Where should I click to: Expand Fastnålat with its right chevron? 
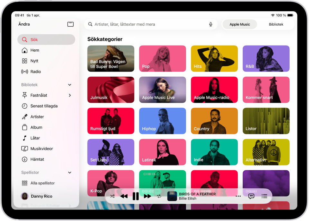(70, 95)
